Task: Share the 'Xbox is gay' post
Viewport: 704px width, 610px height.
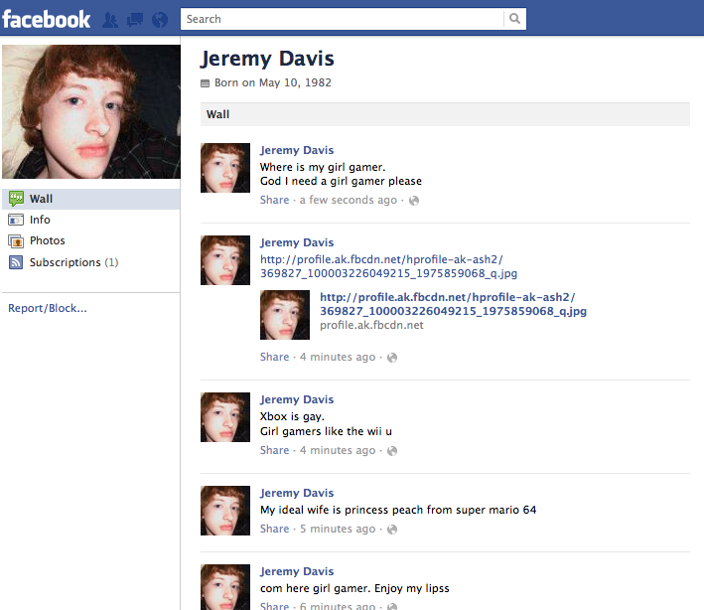Action: click(x=274, y=450)
